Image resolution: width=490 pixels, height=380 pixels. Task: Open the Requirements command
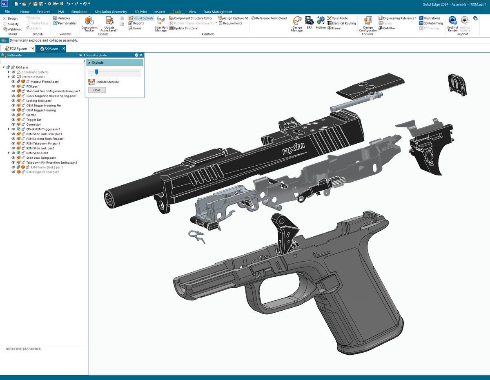coord(230,23)
